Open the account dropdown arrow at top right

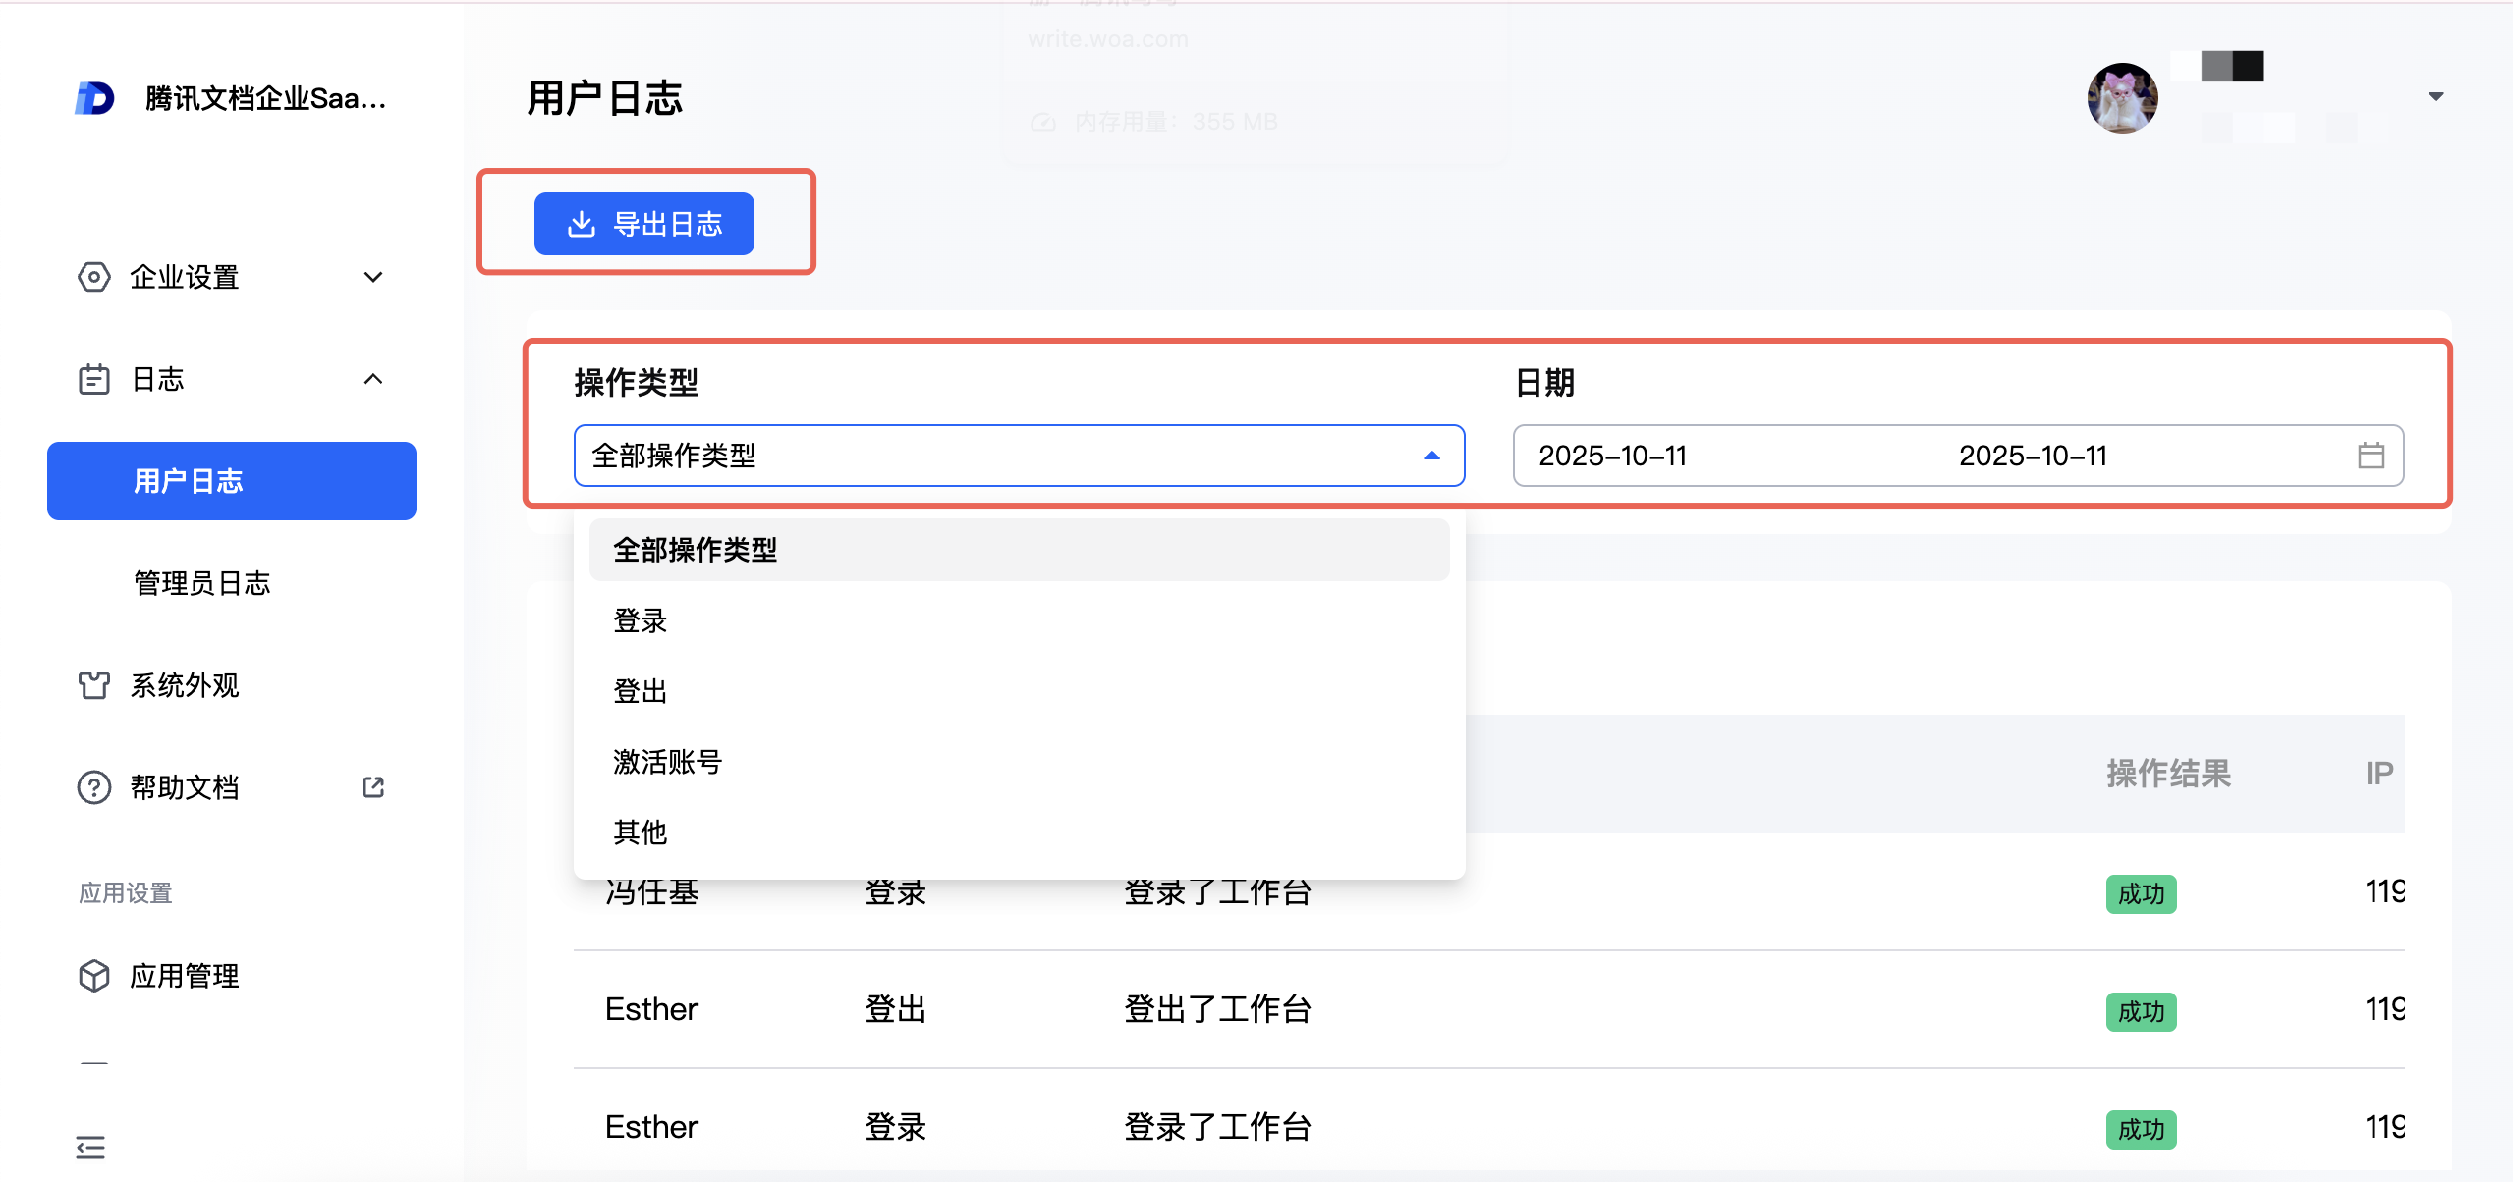(2435, 96)
